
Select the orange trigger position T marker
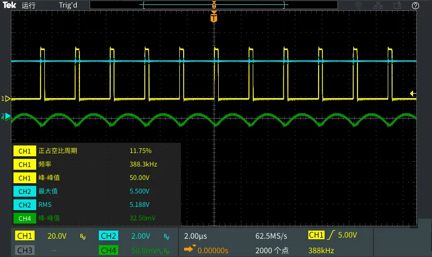tap(214, 17)
